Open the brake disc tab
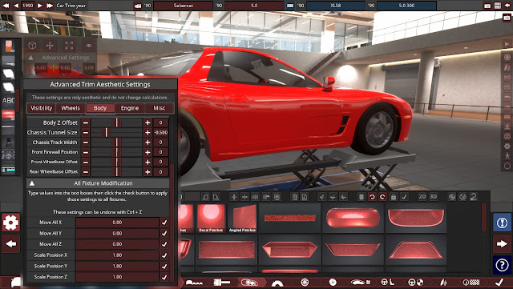This screenshot has width=513, height=289. pyautogui.click(x=333, y=283)
